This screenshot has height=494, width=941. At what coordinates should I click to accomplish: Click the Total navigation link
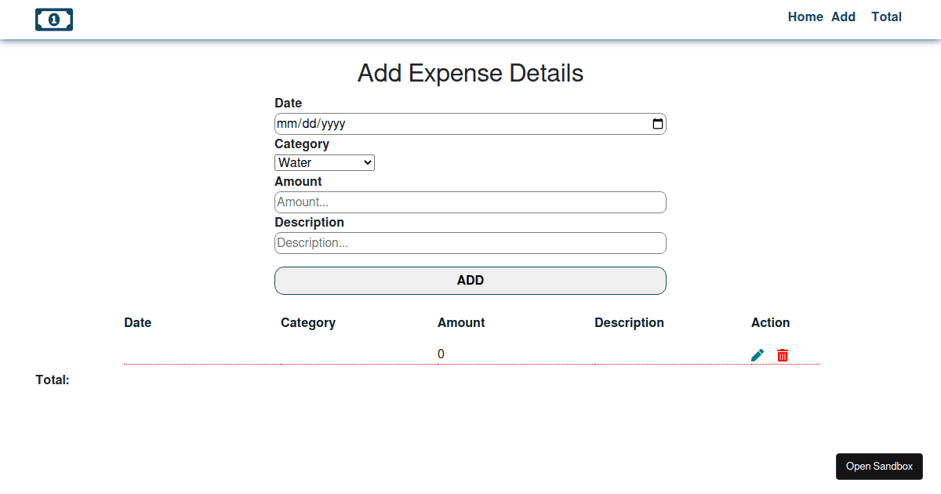886,16
